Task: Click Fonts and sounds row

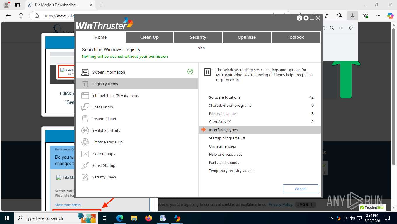Action: [260, 162]
